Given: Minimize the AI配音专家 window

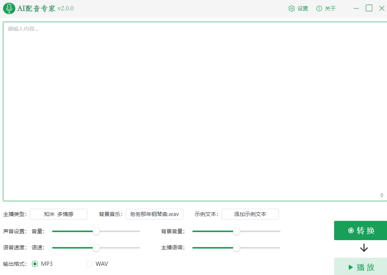Looking at the screenshot, I should (356, 8).
